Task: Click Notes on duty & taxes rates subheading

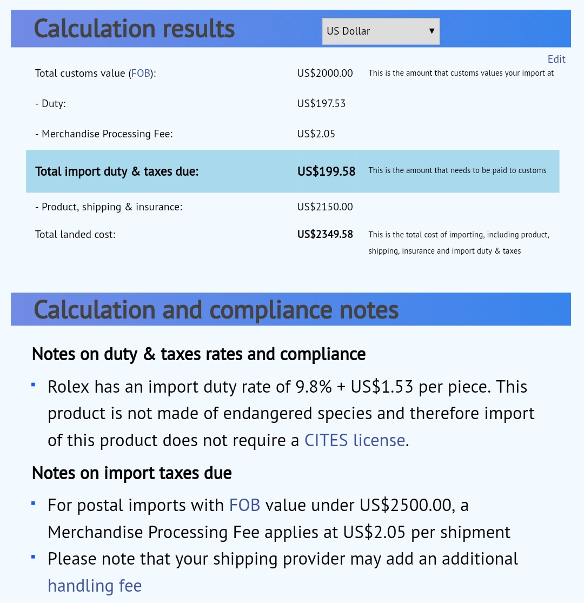Action: coord(198,354)
